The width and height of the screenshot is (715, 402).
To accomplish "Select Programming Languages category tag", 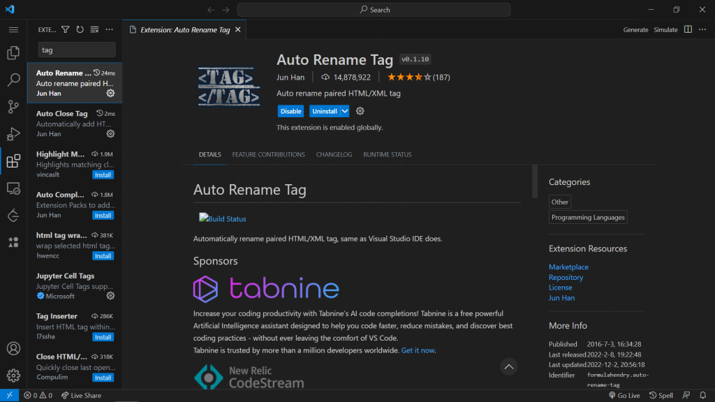I will [x=588, y=218].
